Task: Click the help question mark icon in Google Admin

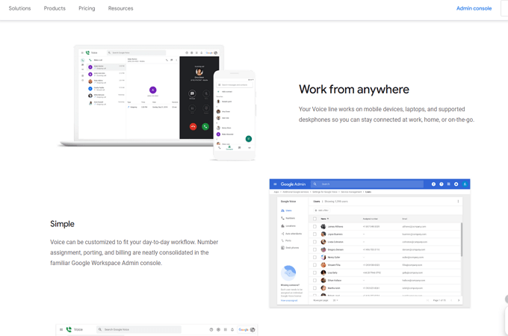Action: point(442,184)
